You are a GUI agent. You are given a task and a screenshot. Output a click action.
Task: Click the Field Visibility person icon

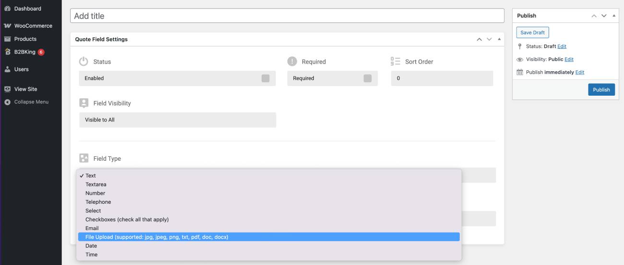(84, 103)
